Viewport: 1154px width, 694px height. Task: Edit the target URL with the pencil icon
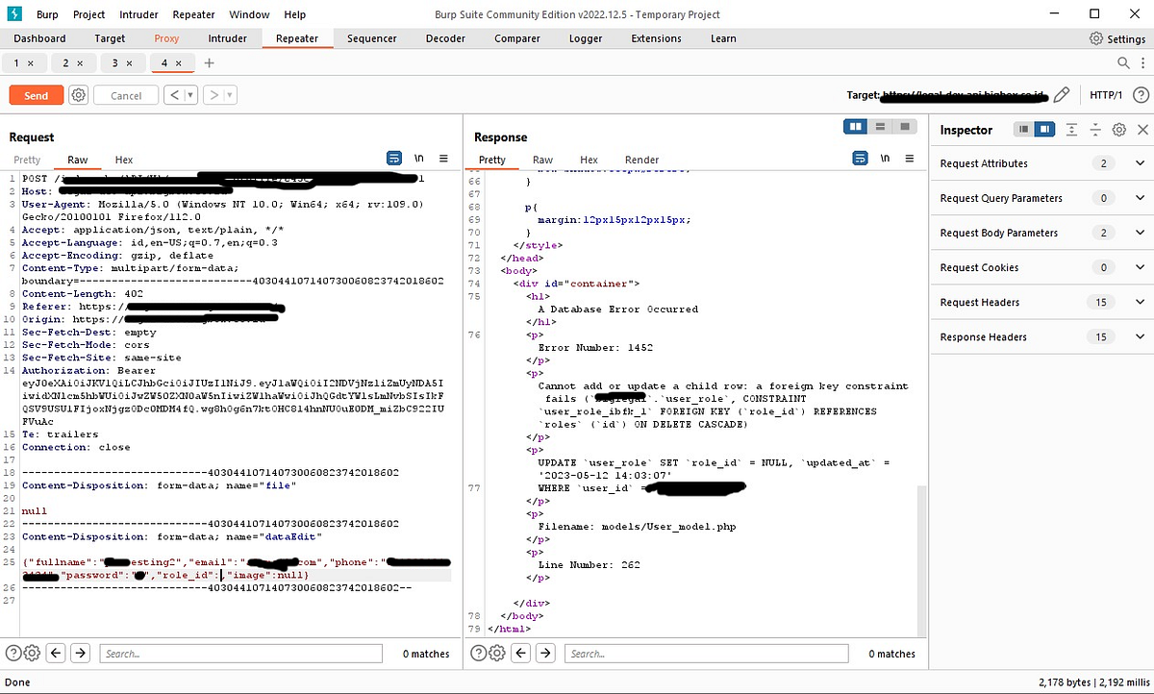tap(1061, 94)
